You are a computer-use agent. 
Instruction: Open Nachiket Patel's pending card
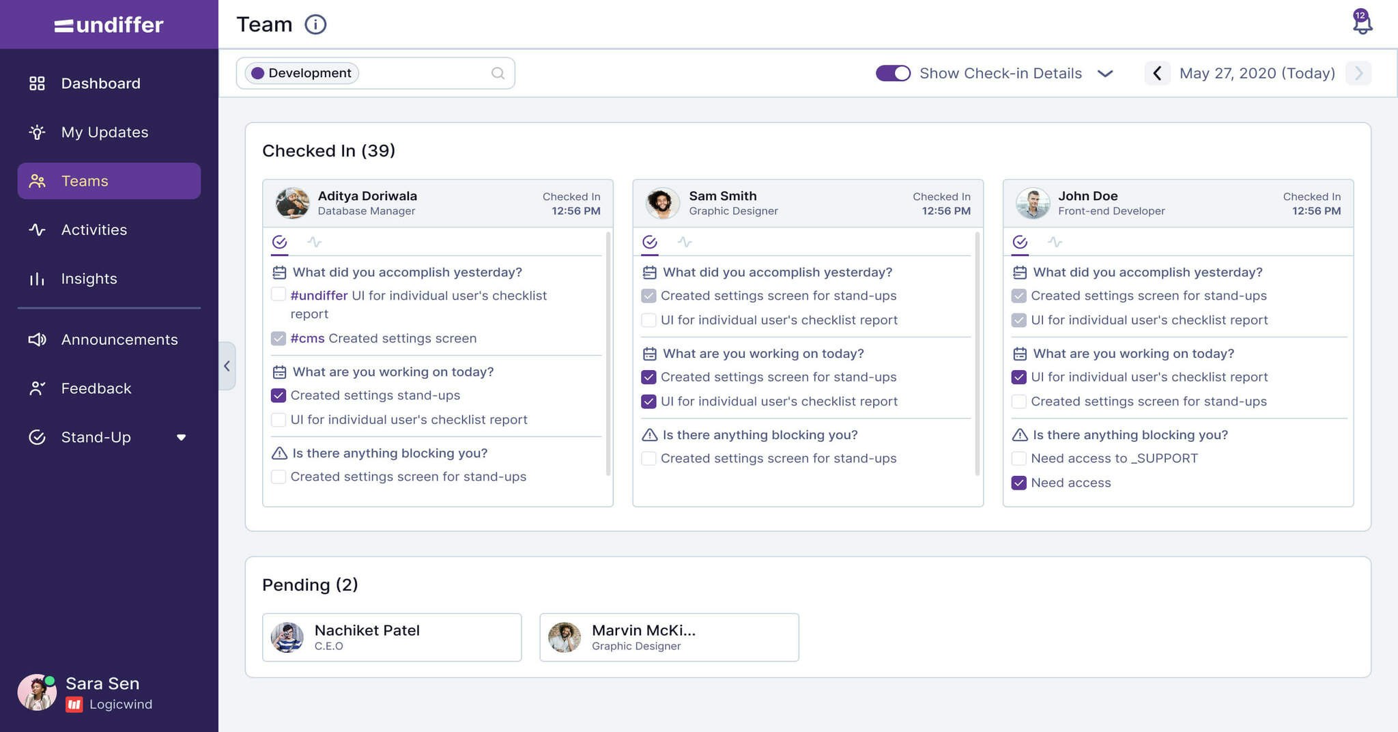tap(392, 637)
